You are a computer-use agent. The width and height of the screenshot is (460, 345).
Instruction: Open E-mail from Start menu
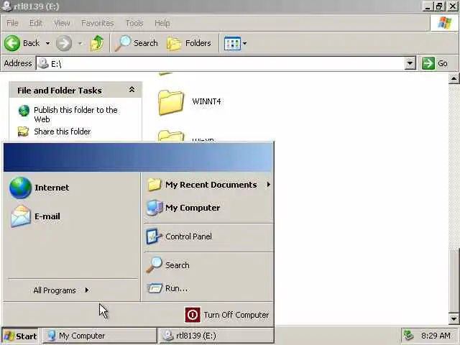pos(35,216)
